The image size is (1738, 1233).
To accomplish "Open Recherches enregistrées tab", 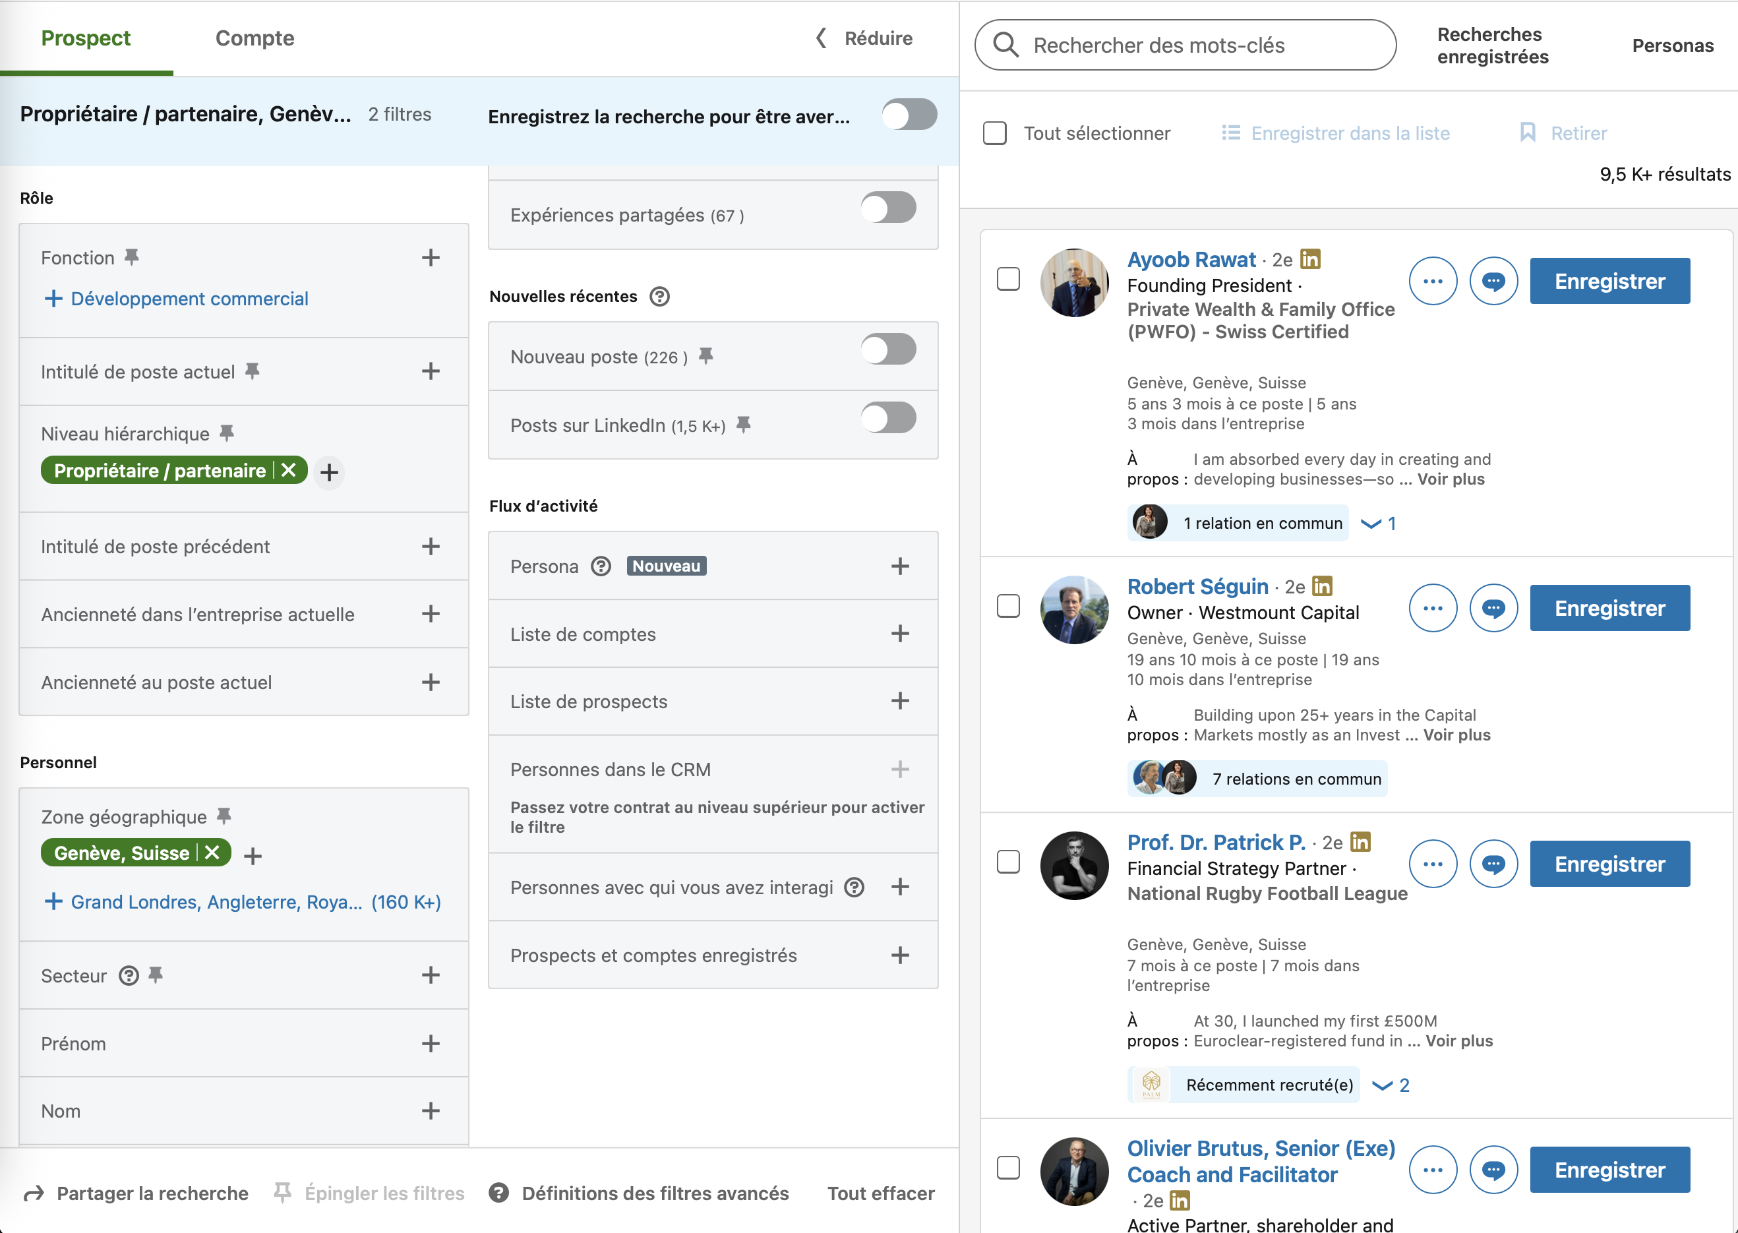I will coord(1491,45).
